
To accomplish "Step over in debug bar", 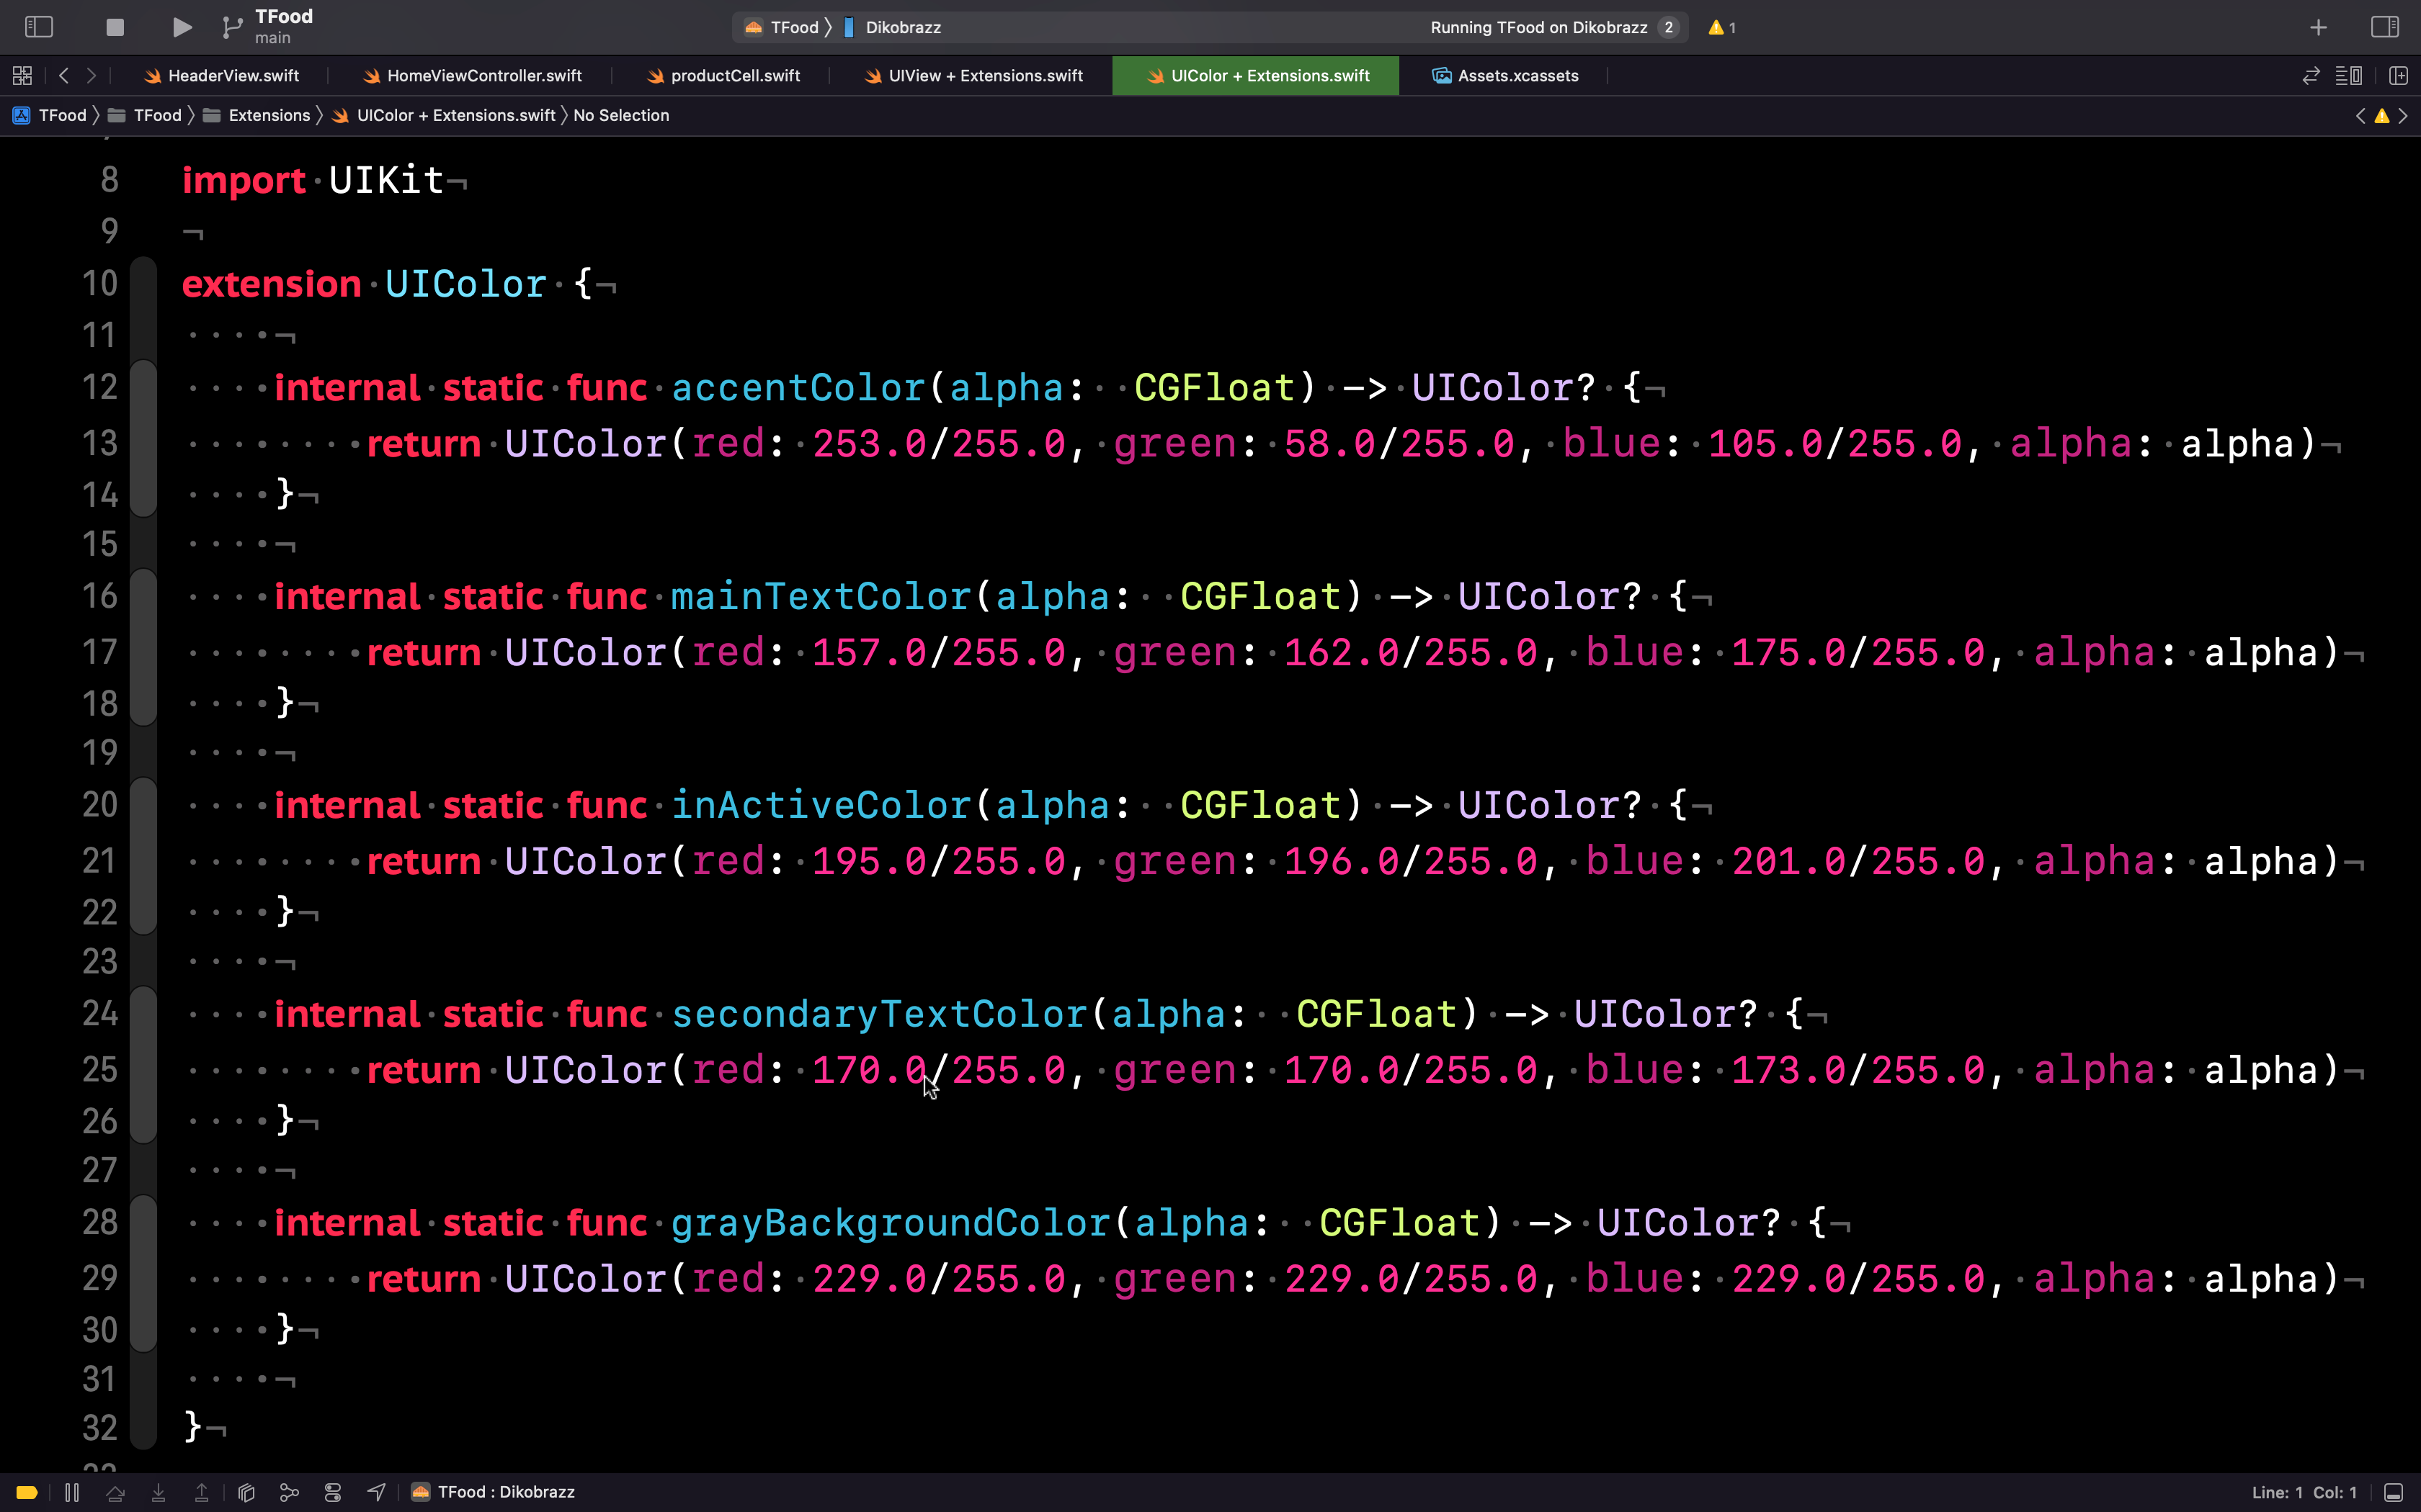I will pyautogui.click(x=115, y=1492).
